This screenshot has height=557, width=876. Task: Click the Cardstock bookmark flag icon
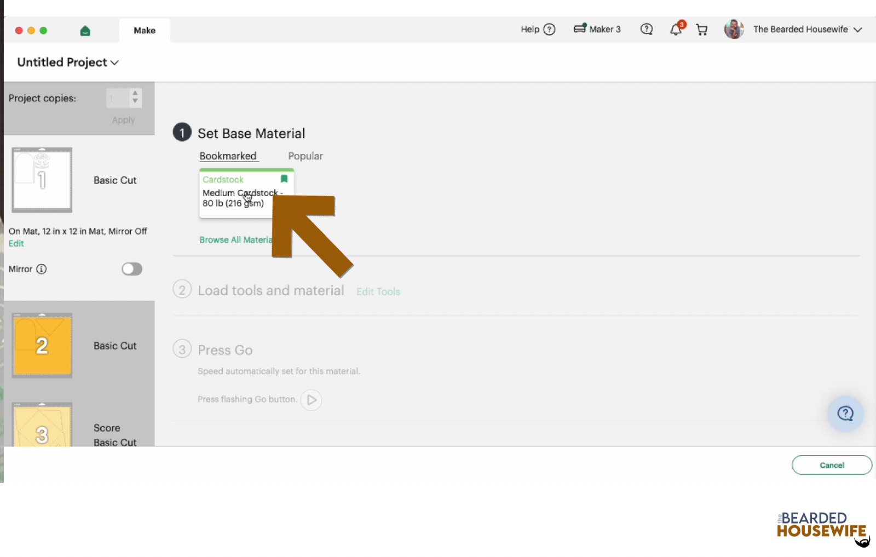coord(284,179)
